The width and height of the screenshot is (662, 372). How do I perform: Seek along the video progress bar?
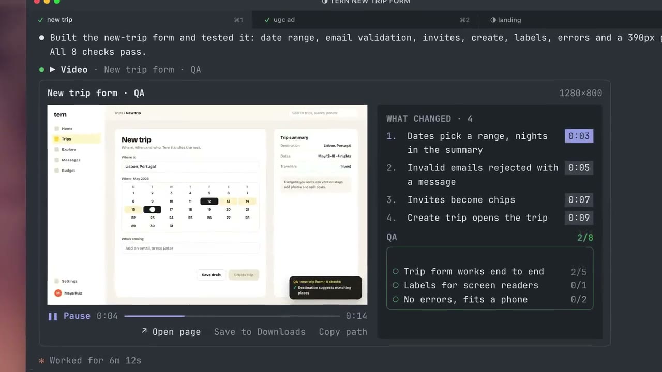coord(232,316)
